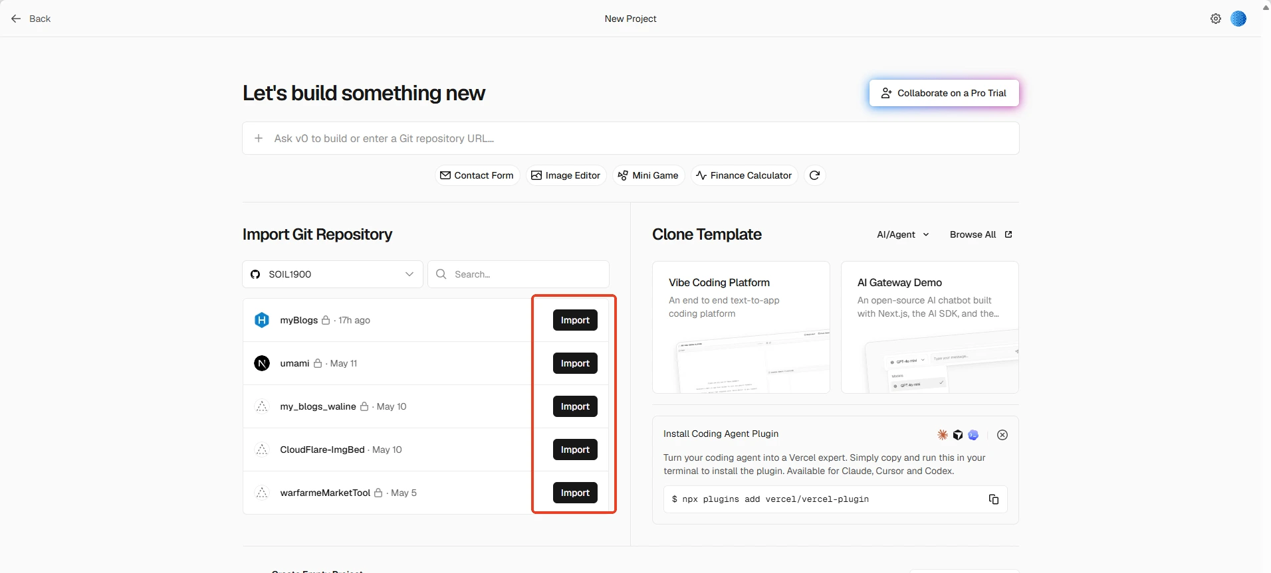Click the lock icon next to umami
The height and width of the screenshot is (573, 1271).
pos(318,363)
